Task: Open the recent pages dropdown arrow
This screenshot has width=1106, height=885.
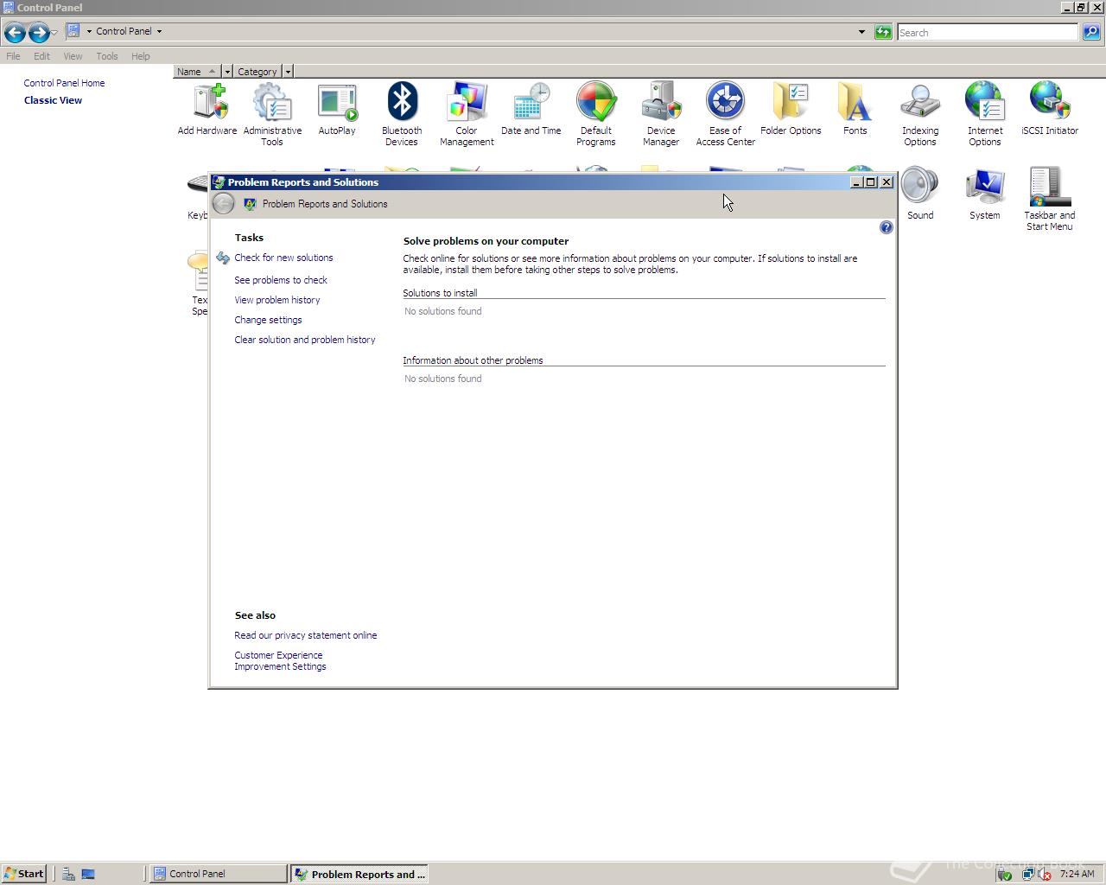Action: [x=54, y=33]
